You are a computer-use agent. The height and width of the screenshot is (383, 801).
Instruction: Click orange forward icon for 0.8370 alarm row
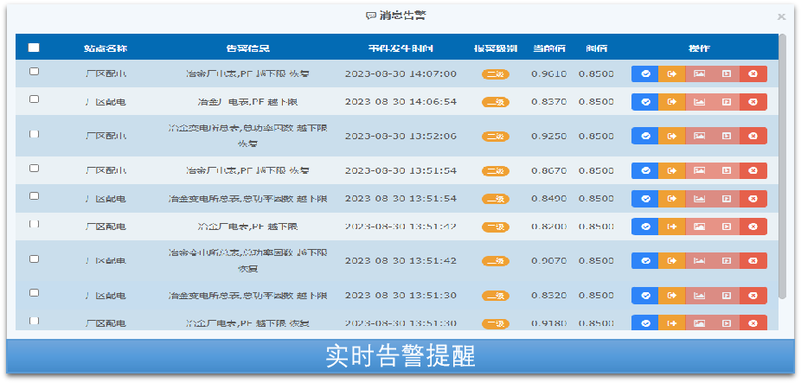pyautogui.click(x=672, y=103)
